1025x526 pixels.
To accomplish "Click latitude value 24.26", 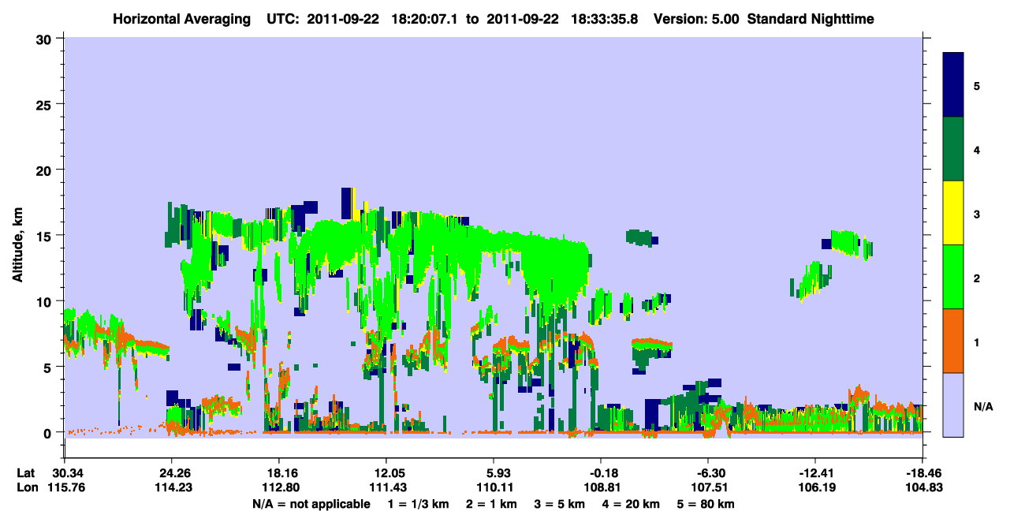I will (171, 473).
